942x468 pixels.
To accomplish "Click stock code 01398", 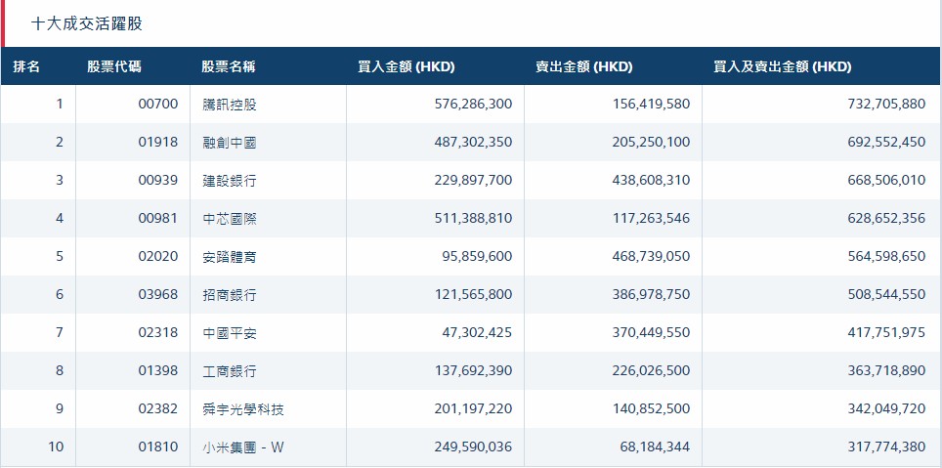I will tap(158, 371).
